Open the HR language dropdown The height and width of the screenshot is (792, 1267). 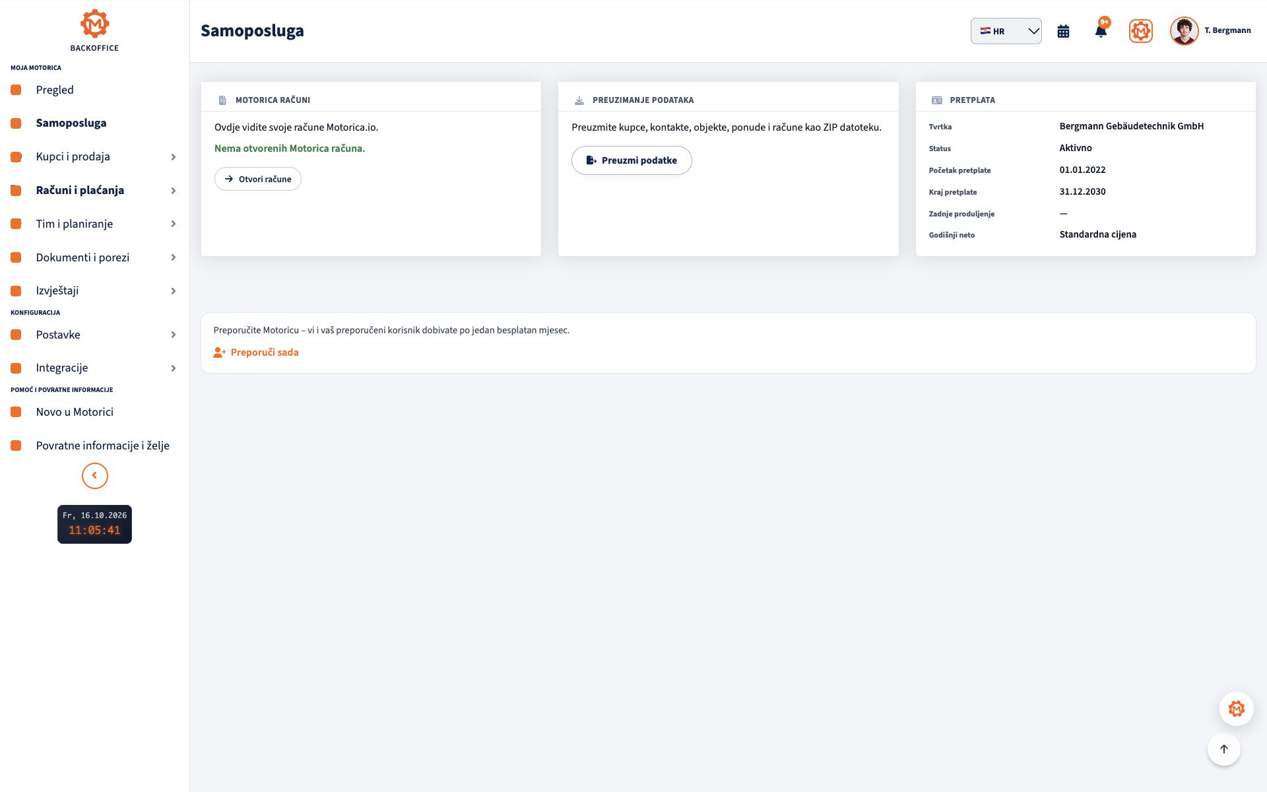pos(1006,31)
